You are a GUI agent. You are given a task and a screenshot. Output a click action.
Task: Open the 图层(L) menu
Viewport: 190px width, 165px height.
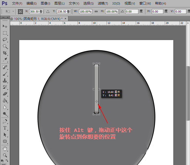point(59,3)
